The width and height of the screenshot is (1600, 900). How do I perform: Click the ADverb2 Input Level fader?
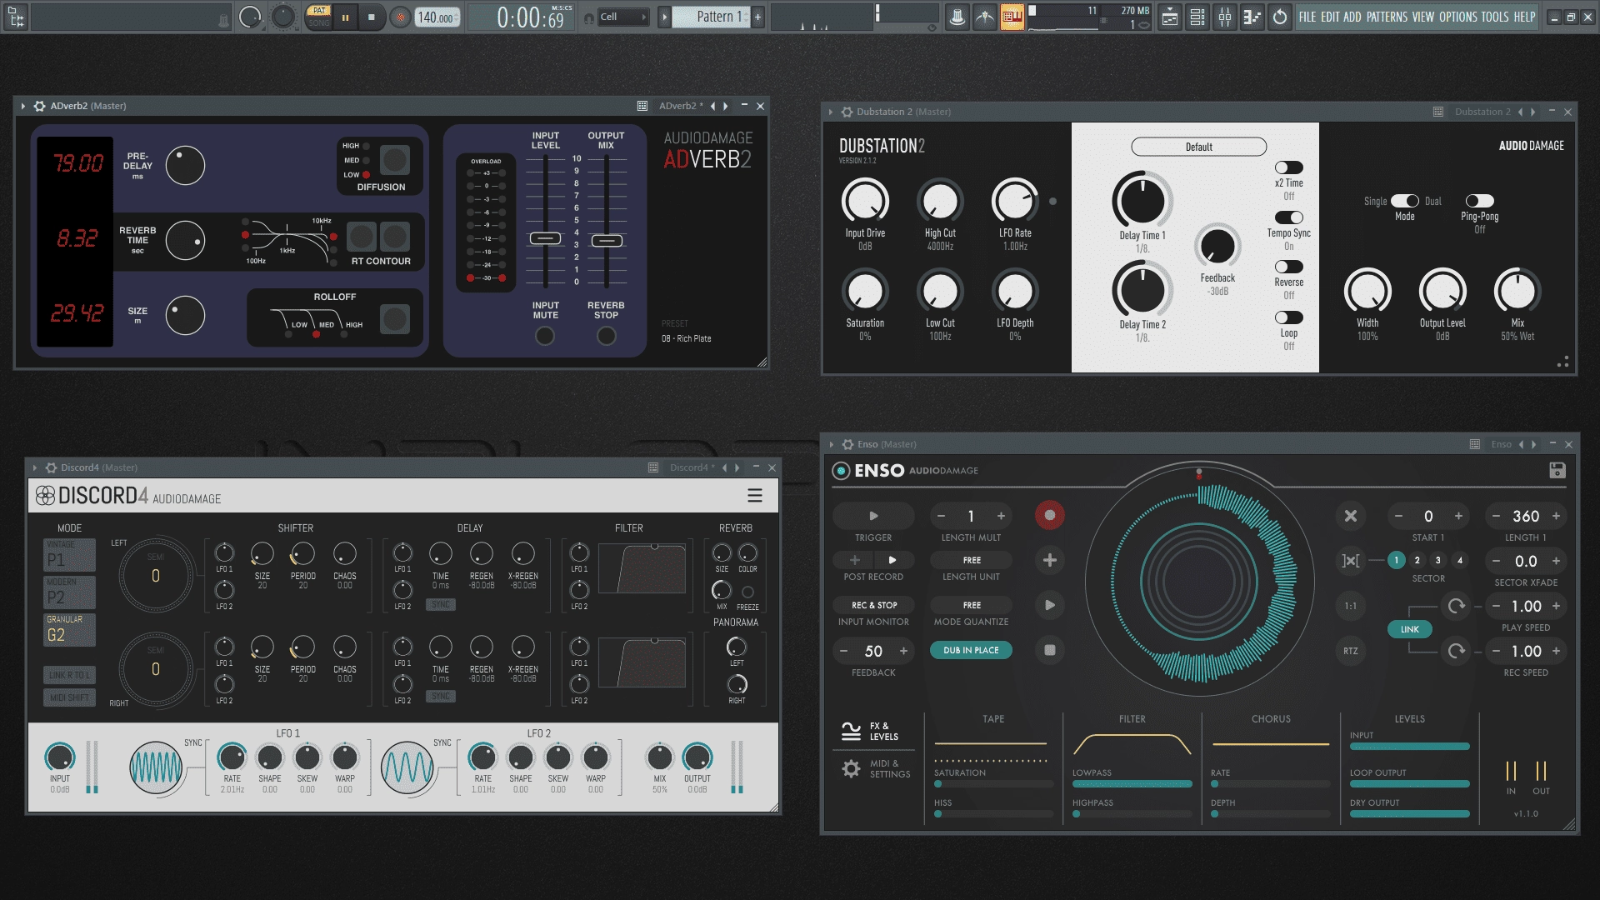point(545,238)
